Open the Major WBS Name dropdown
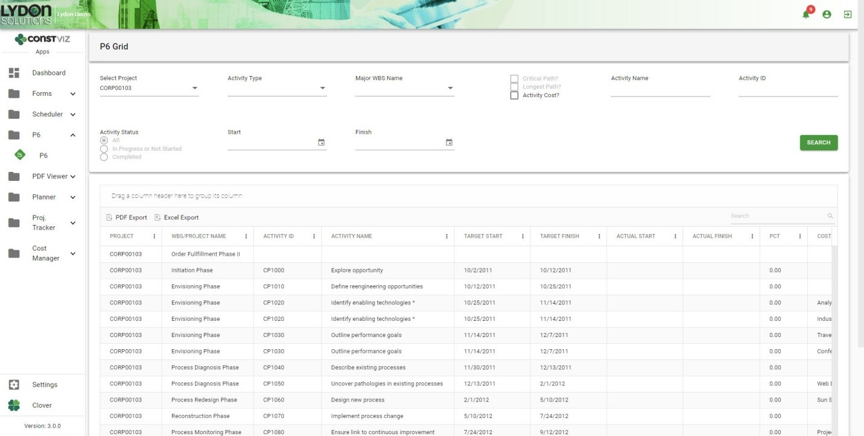Screen dimensions: 864x436 tap(450, 88)
